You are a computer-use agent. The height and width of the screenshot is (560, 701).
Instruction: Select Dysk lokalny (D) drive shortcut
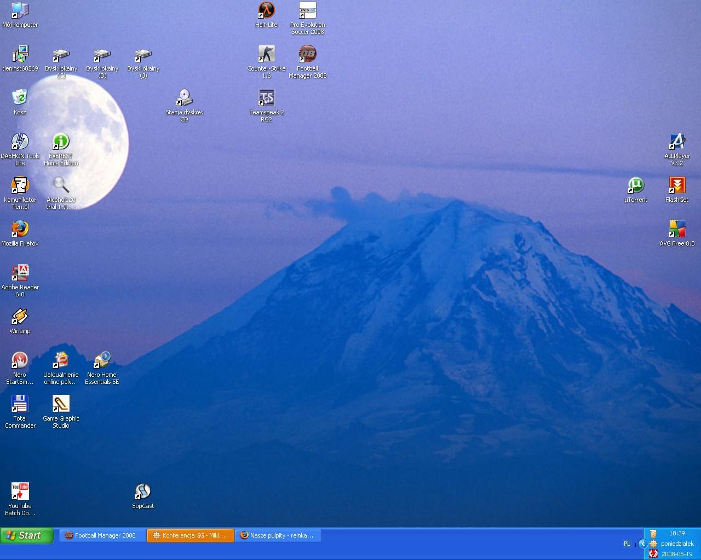point(102,62)
